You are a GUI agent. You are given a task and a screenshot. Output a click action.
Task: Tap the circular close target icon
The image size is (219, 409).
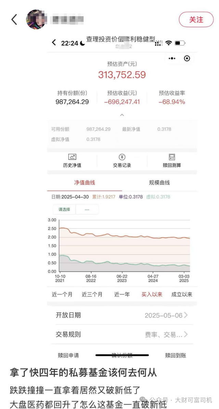187,58
